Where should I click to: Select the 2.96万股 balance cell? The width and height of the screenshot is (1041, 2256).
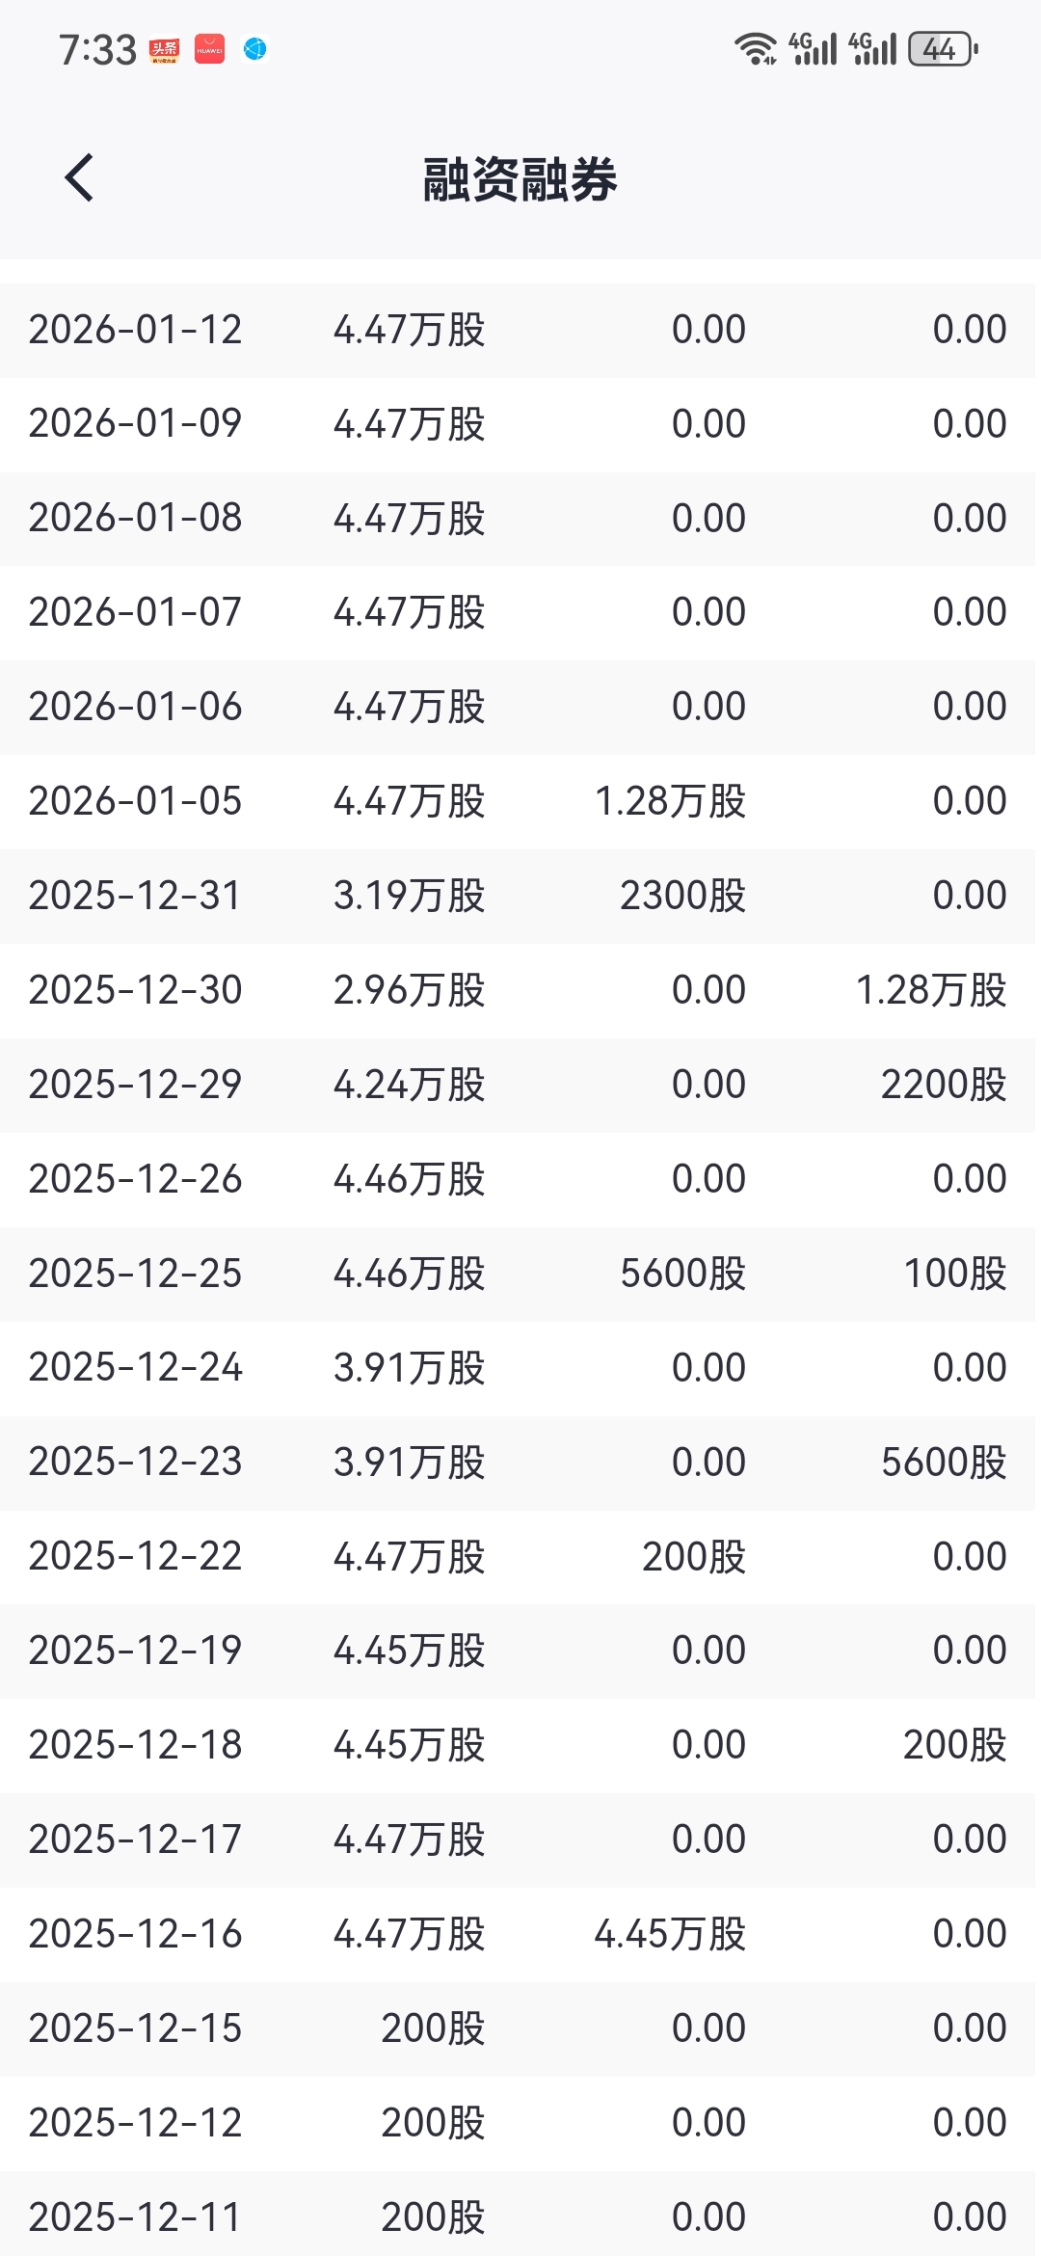[x=409, y=990]
